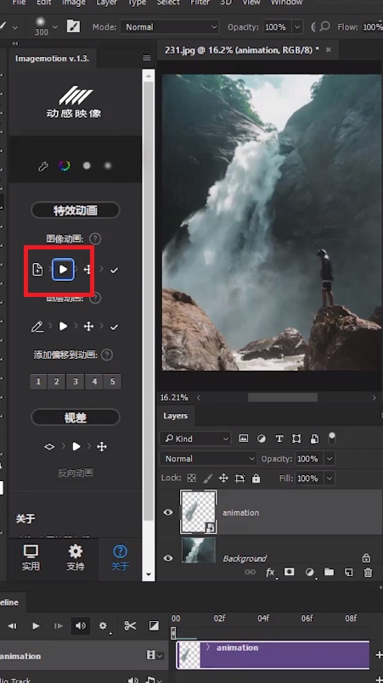Open brush preset picker arrow
This screenshot has height=683, width=383.
[55, 26]
